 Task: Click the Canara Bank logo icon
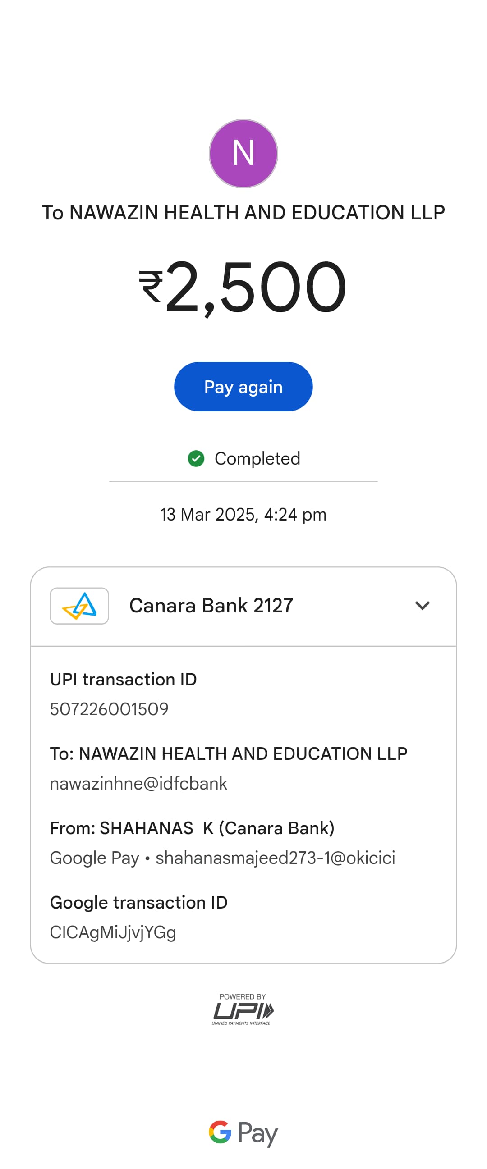point(79,606)
